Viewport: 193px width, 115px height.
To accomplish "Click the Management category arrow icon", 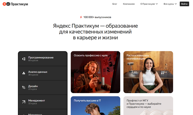I will [24, 102].
